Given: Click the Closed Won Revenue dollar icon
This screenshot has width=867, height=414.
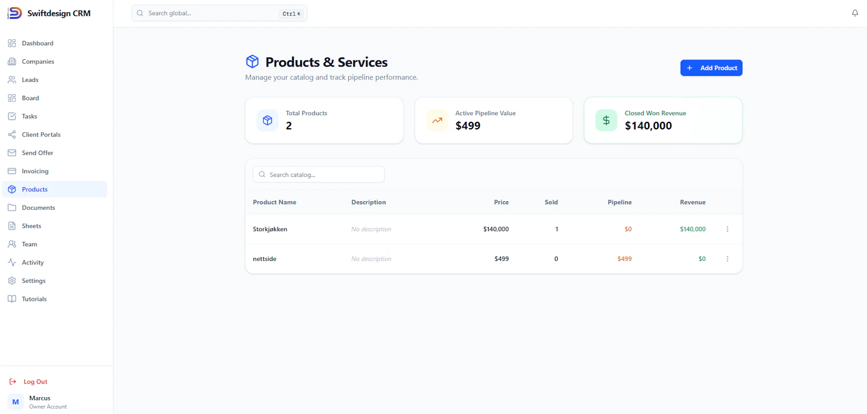Looking at the screenshot, I should pyautogui.click(x=606, y=120).
